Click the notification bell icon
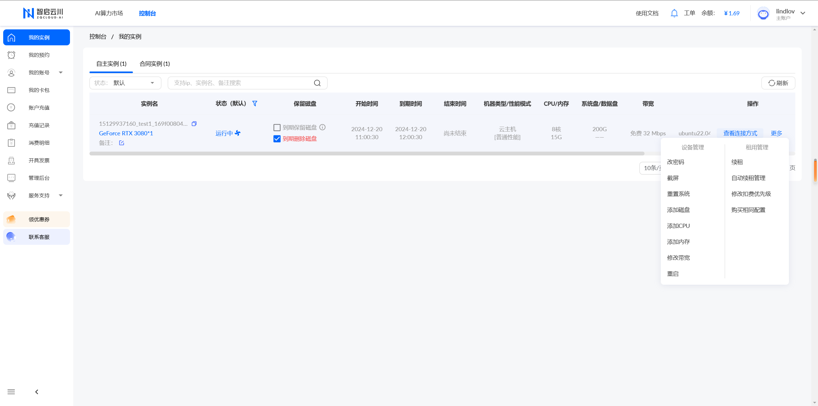818x406 pixels. coord(674,13)
